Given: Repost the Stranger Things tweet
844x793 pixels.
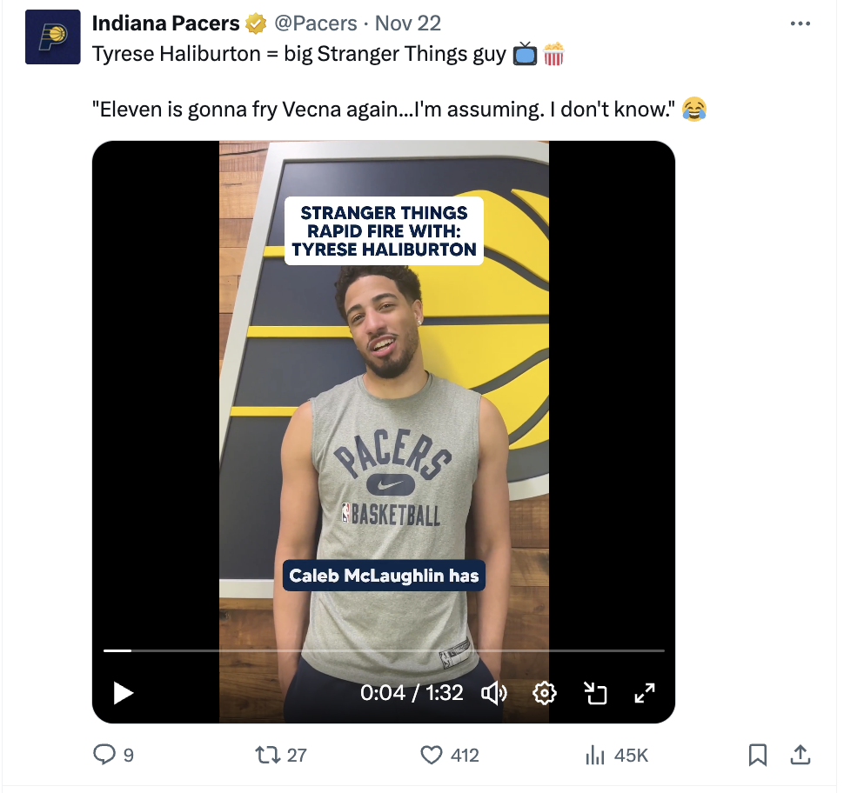Looking at the screenshot, I should click(271, 756).
